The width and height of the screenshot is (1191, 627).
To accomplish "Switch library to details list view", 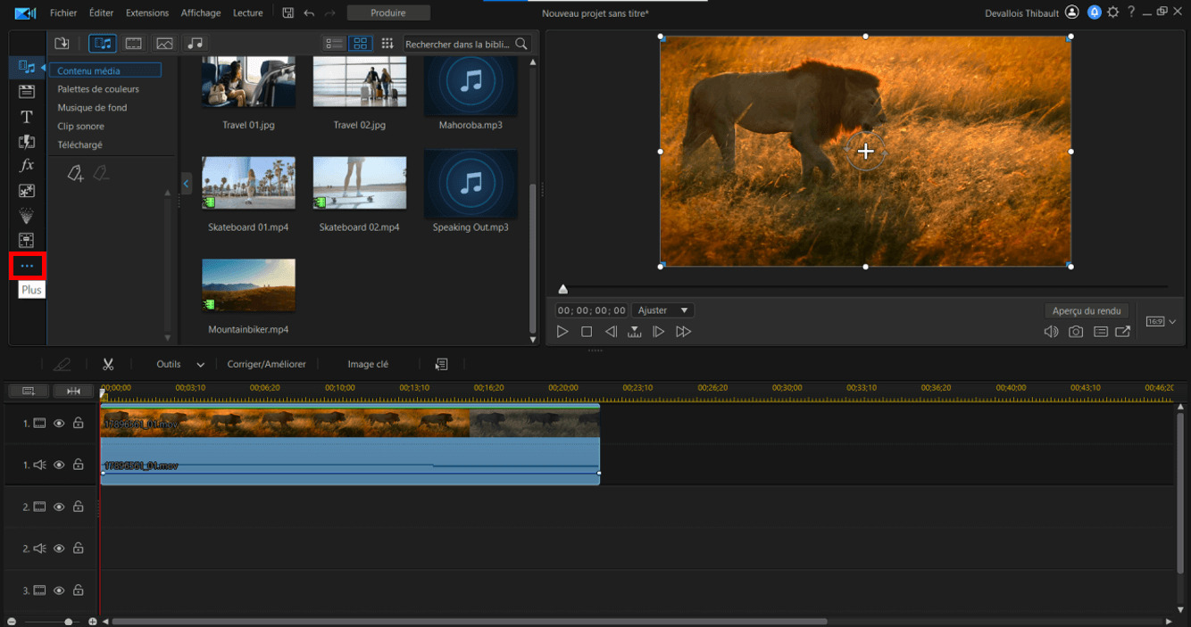I will (x=334, y=43).
